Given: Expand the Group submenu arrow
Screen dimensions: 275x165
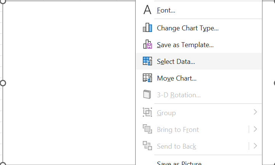Looking at the screenshot, I should 255,112.
